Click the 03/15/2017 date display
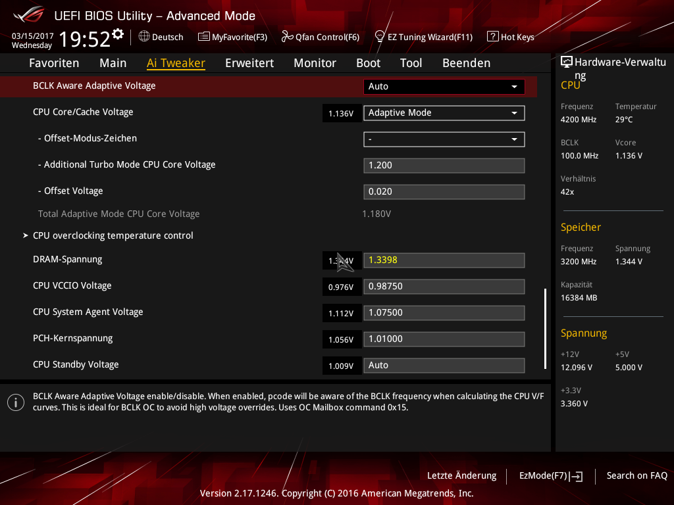Image resolution: width=674 pixels, height=505 pixels. click(33, 36)
